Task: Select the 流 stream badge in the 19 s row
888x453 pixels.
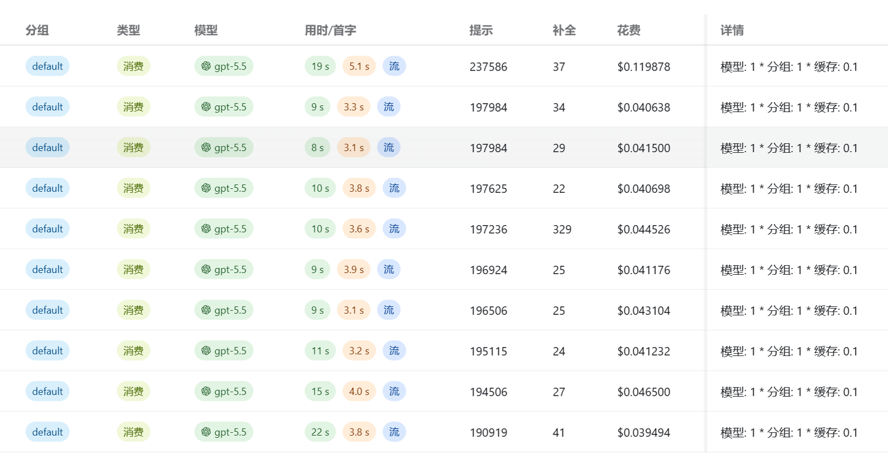Action: tap(394, 66)
